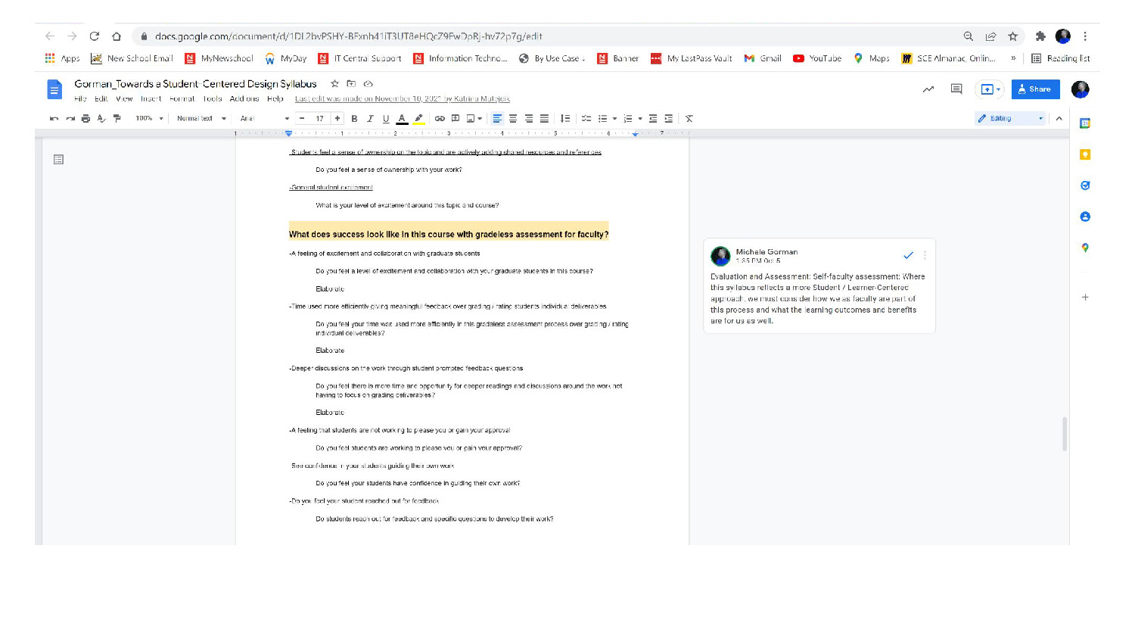Open Google Keep from the side panel
This screenshot has height=639, width=1135.
coord(1084,154)
